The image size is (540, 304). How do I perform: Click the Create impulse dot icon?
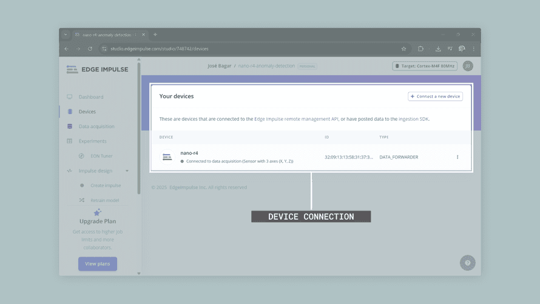coord(82,185)
